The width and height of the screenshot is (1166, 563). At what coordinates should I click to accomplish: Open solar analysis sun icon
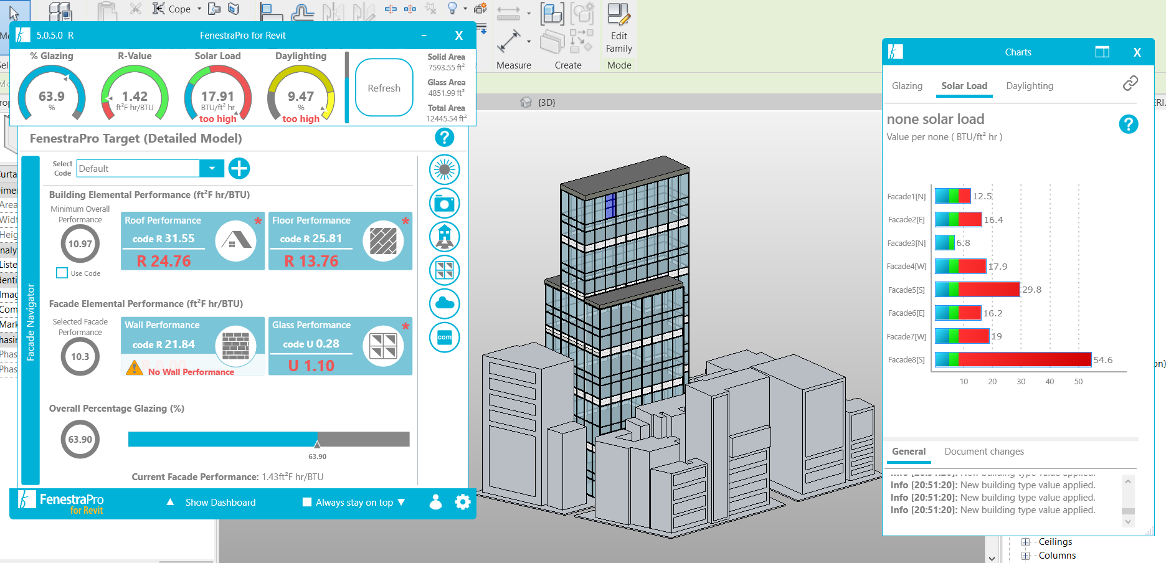point(445,169)
